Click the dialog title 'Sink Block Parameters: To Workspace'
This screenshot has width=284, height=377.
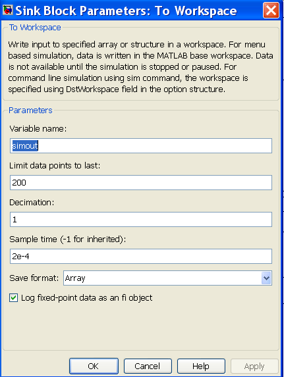(126, 11)
